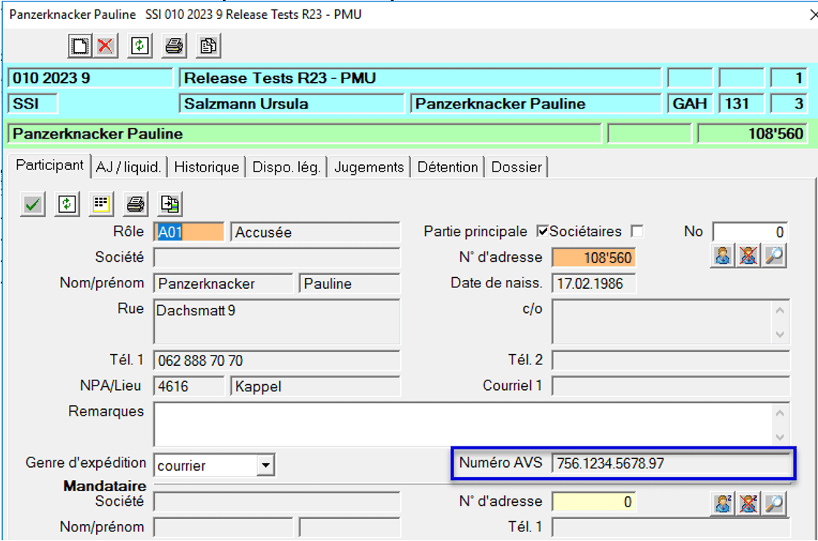Click the GAH header field

(x=690, y=104)
